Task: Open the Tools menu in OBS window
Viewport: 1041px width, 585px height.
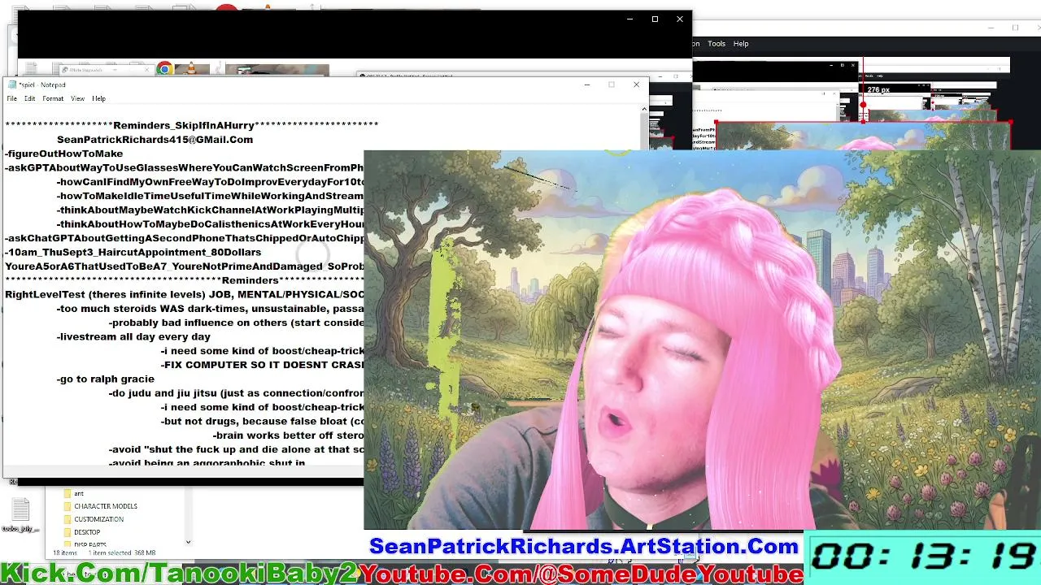Action: point(717,44)
